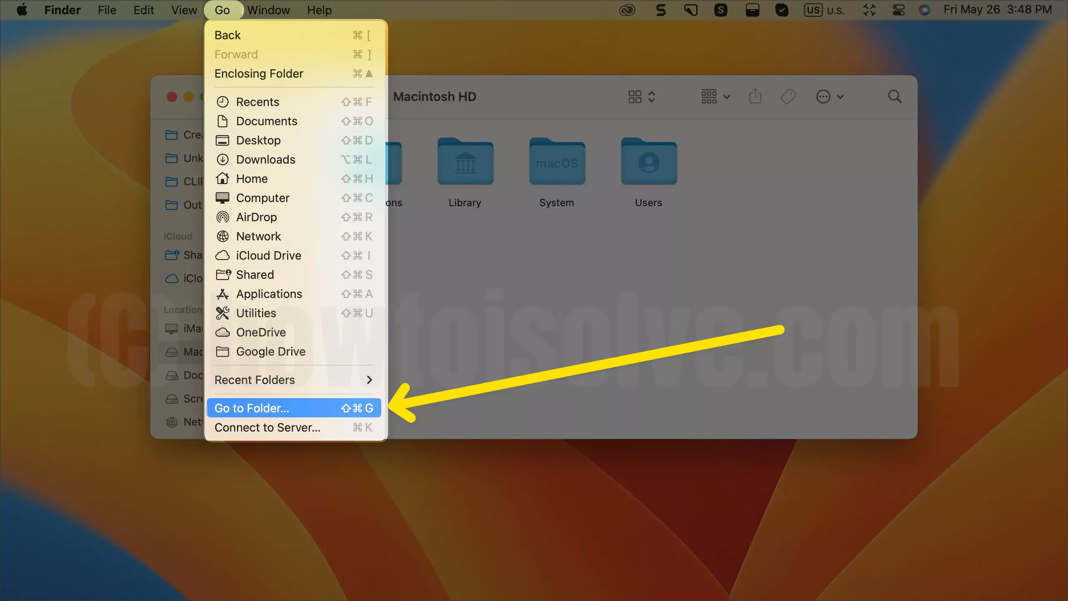This screenshot has width=1068, height=601.
Task: Choose Computer in Go menu
Action: click(294, 198)
